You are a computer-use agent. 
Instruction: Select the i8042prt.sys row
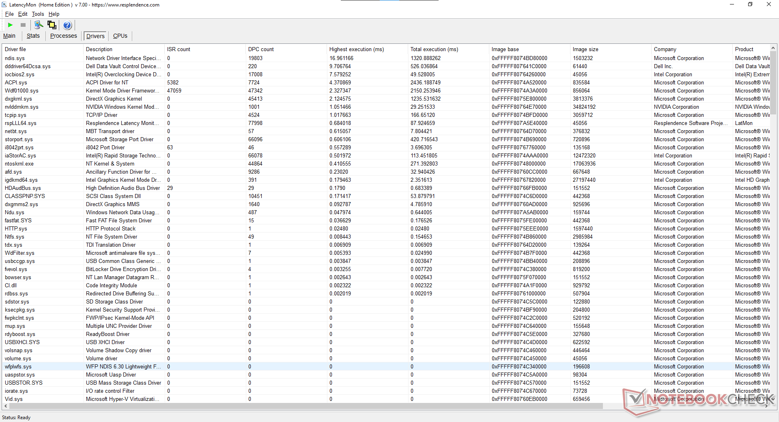[x=386, y=147]
